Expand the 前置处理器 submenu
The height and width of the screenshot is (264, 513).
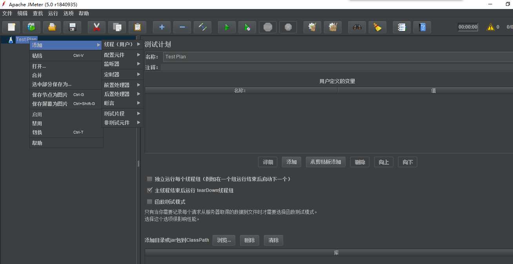(x=122, y=85)
